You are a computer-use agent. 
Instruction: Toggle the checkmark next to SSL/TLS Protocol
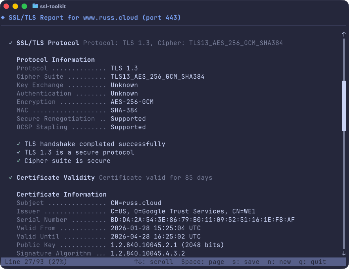coord(11,43)
